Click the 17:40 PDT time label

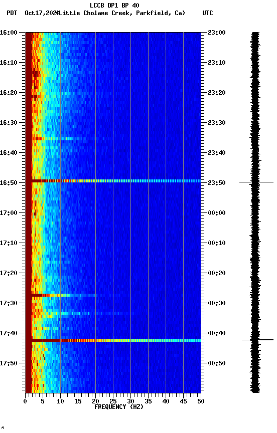pos(9,334)
